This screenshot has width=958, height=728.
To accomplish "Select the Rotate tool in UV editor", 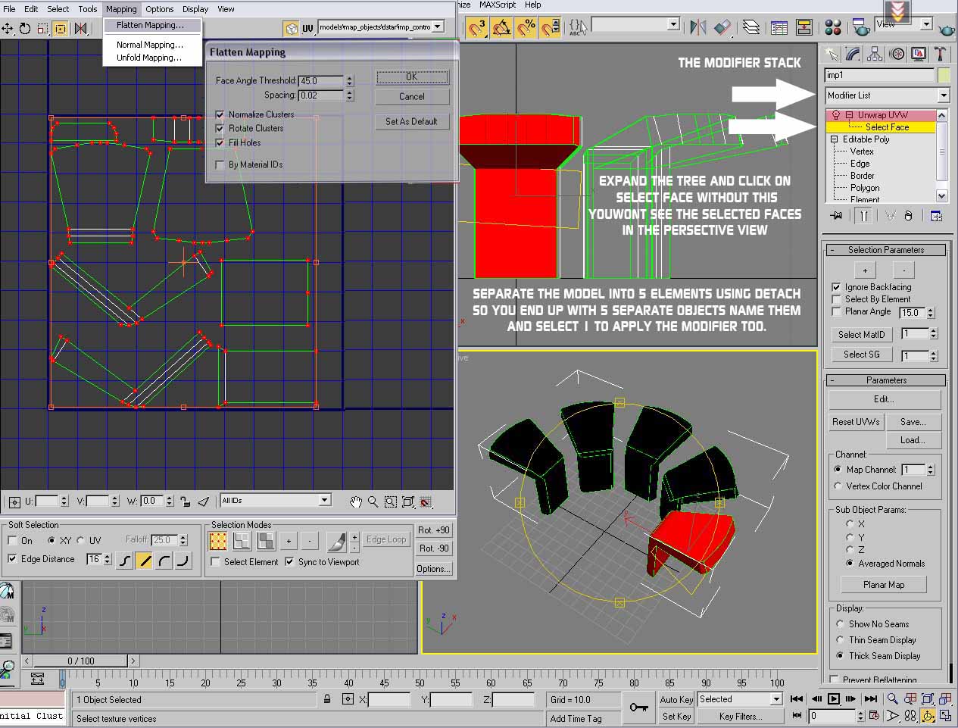I will (x=25, y=29).
